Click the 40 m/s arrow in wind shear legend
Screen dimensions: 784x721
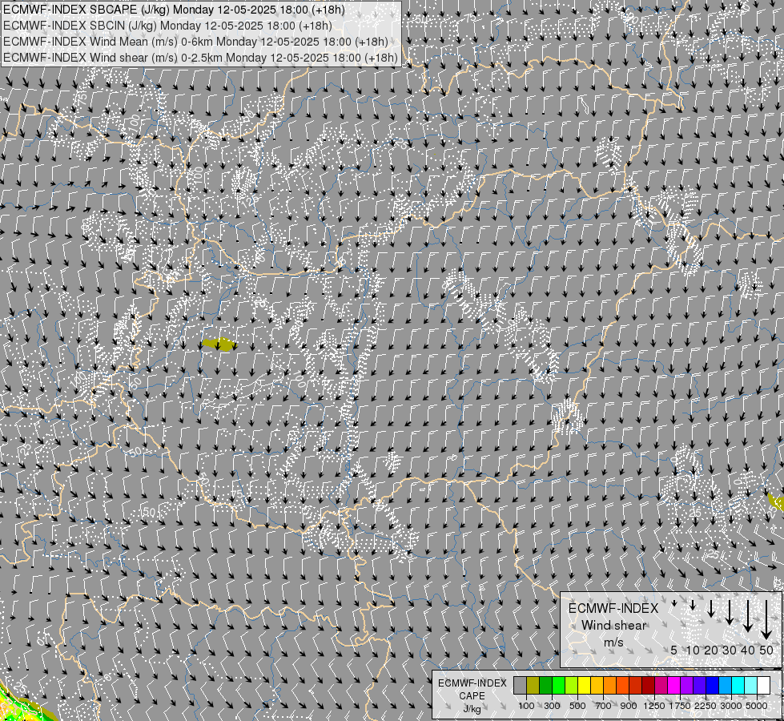click(747, 616)
